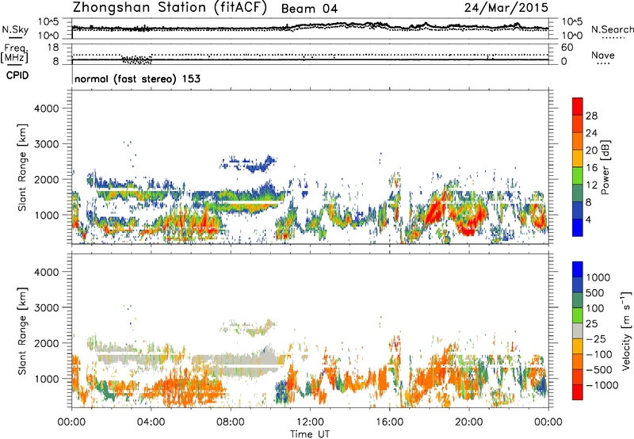Click the 'CPID' label

click(x=17, y=75)
